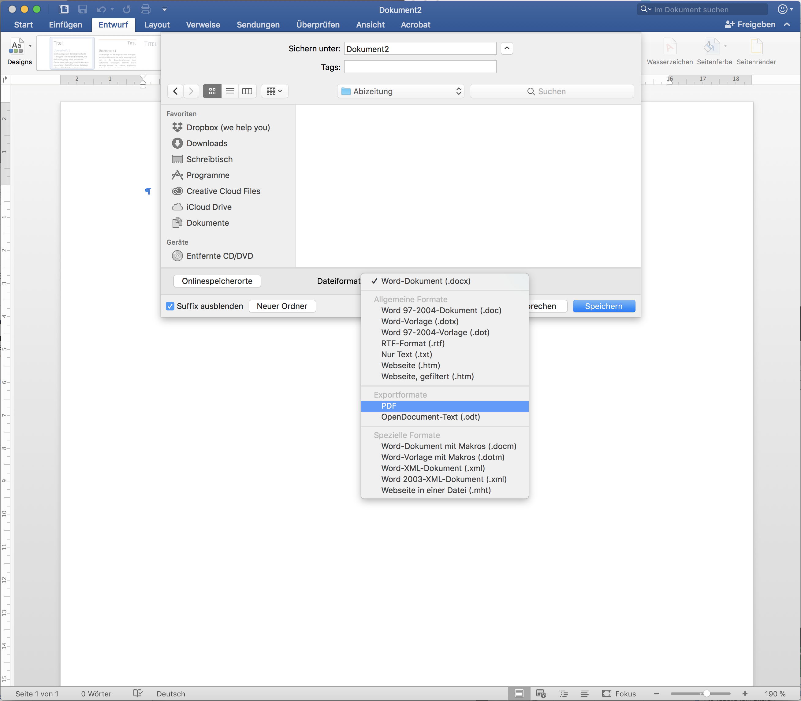Choose Word 97-2004-Dokument (.doc) format

(445, 311)
